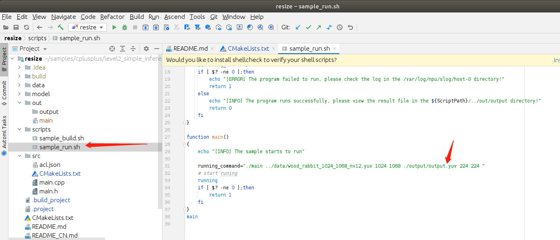
Task: Show Git history using the clock icon
Action: click(x=340, y=27)
